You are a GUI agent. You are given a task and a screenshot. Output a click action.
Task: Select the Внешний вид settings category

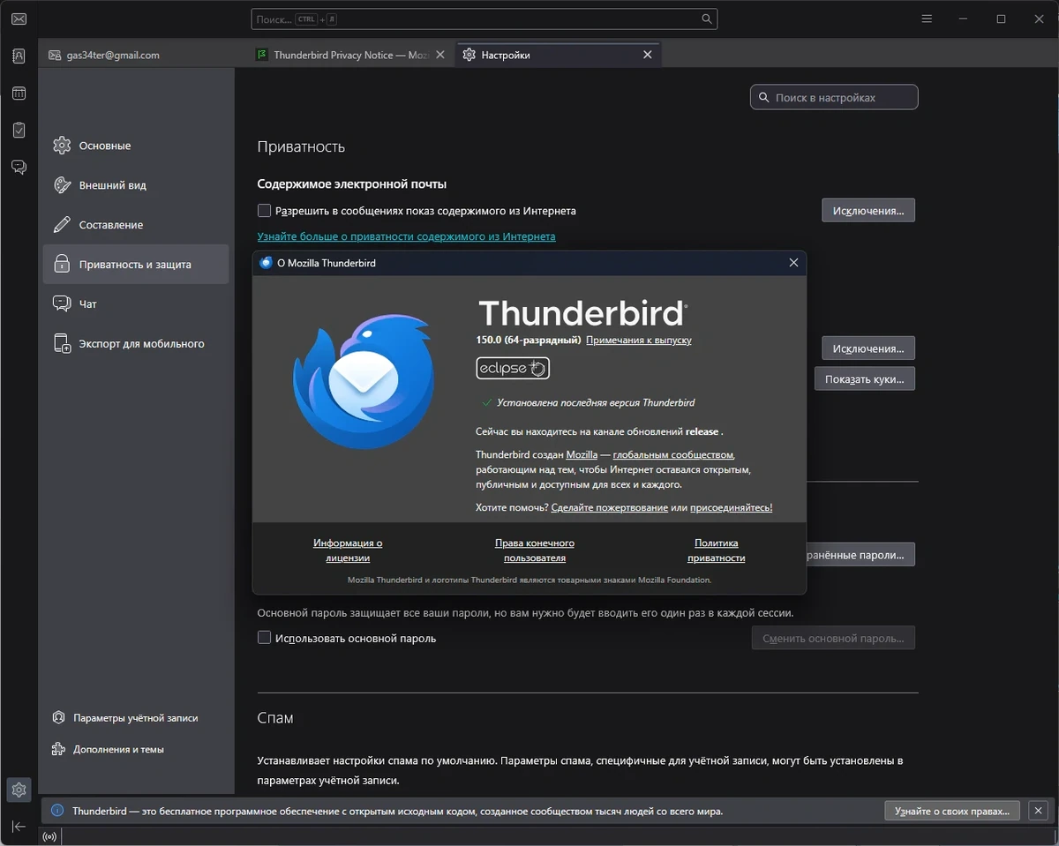coord(136,185)
